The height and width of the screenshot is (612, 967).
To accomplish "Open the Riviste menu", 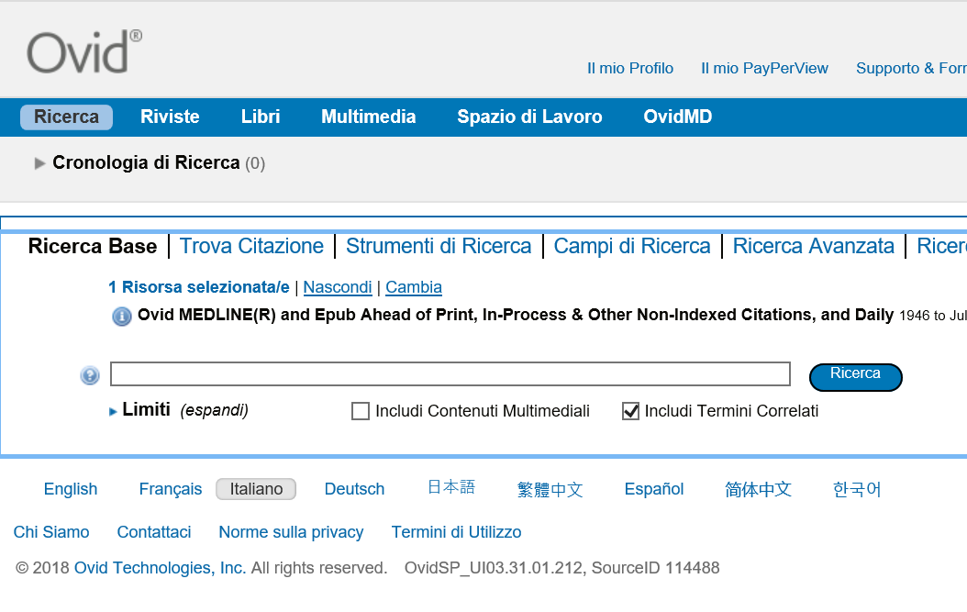I will coord(170,117).
